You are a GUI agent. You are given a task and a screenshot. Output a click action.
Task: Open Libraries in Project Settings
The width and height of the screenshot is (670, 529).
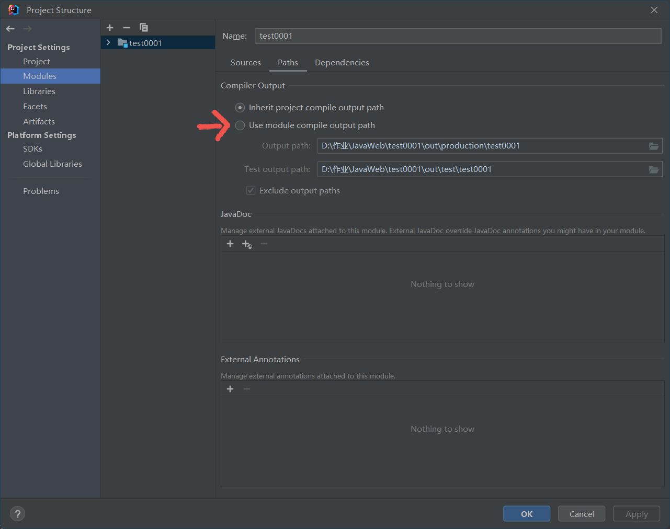[39, 91]
